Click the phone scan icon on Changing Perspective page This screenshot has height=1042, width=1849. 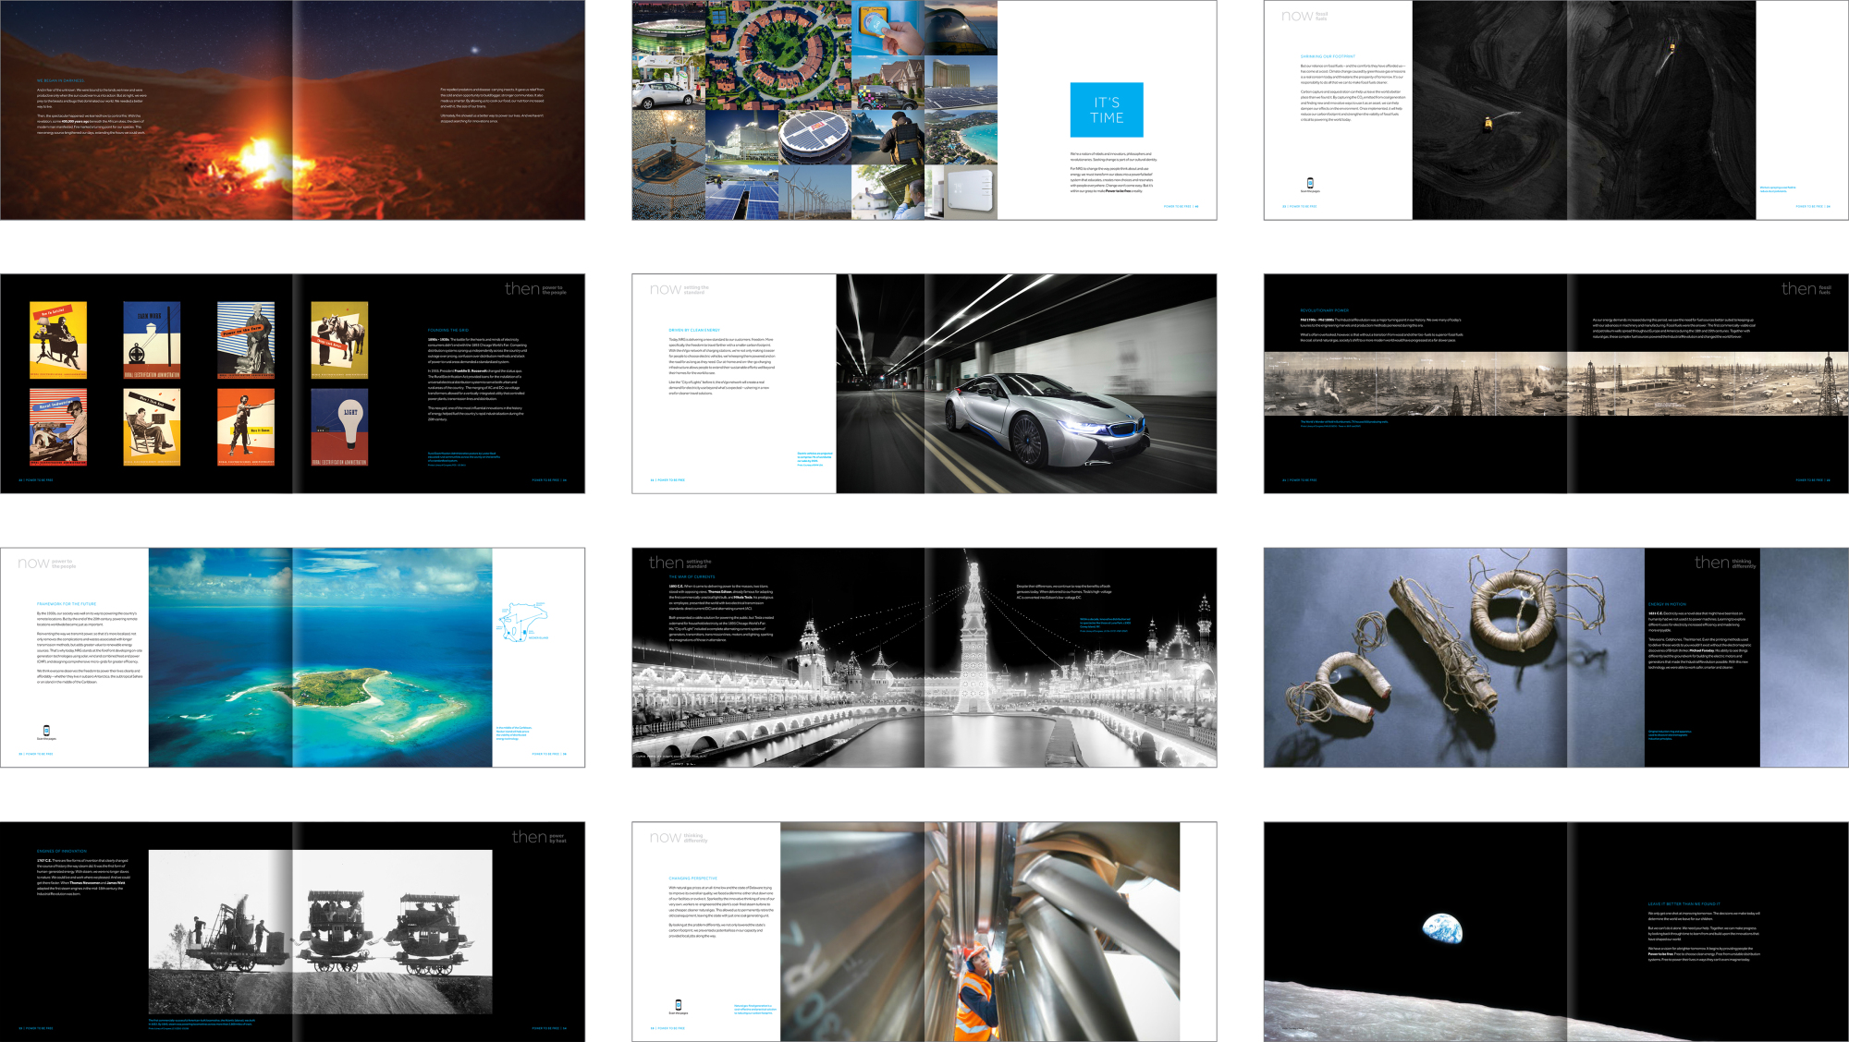pyautogui.click(x=679, y=1005)
